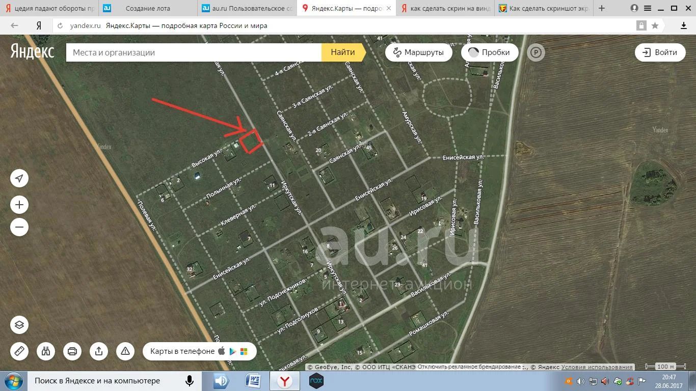Zoom out the map with minus button

click(x=19, y=227)
